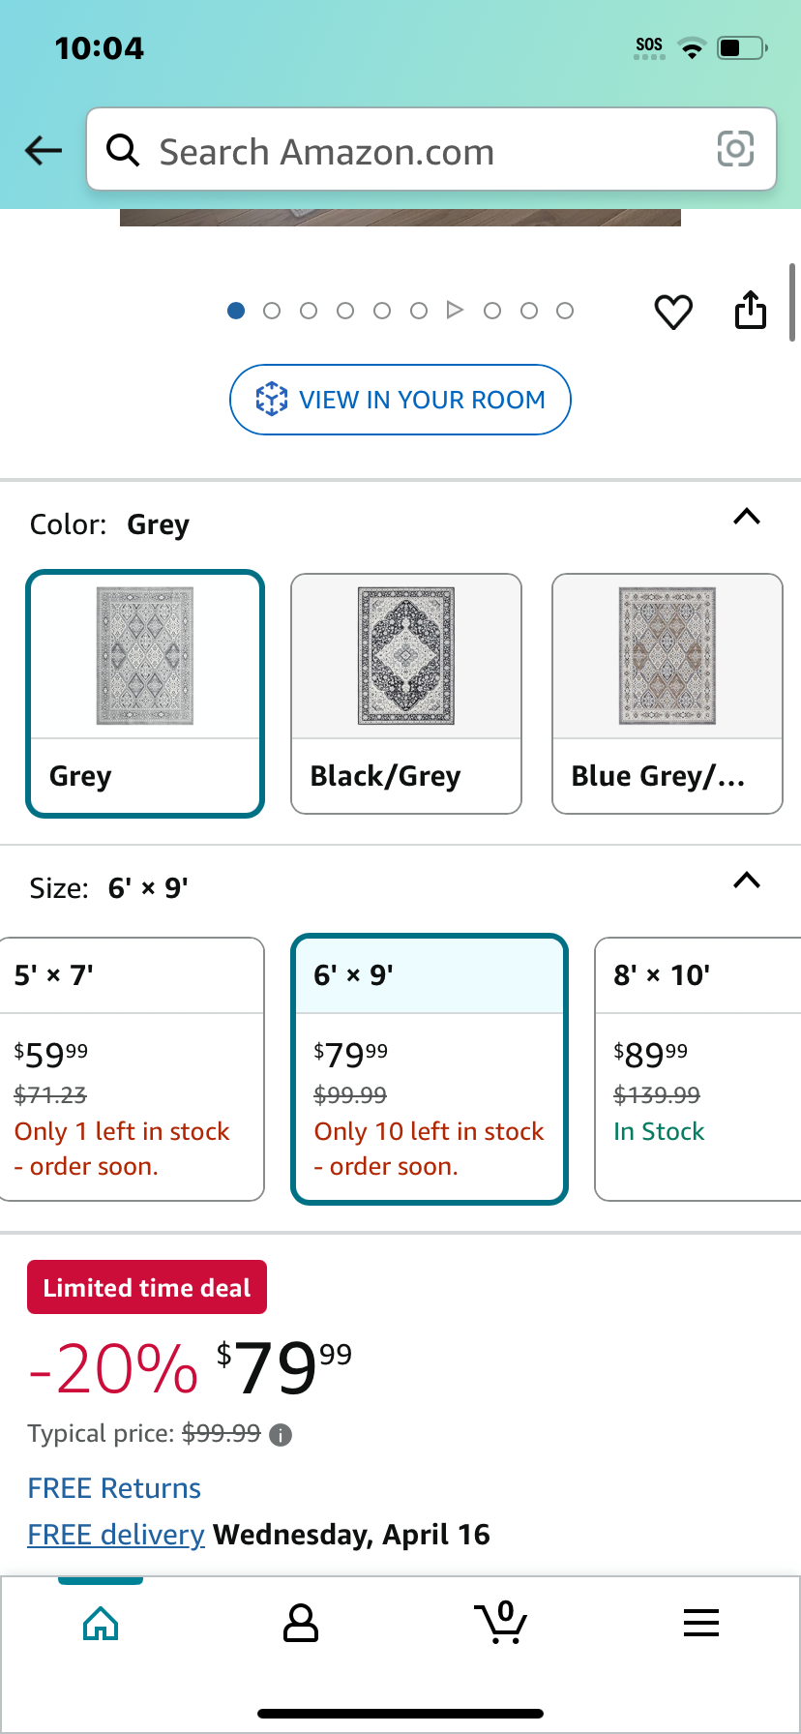The image size is (801, 1734).
Task: Tap the typical price info icon
Action: click(281, 1435)
